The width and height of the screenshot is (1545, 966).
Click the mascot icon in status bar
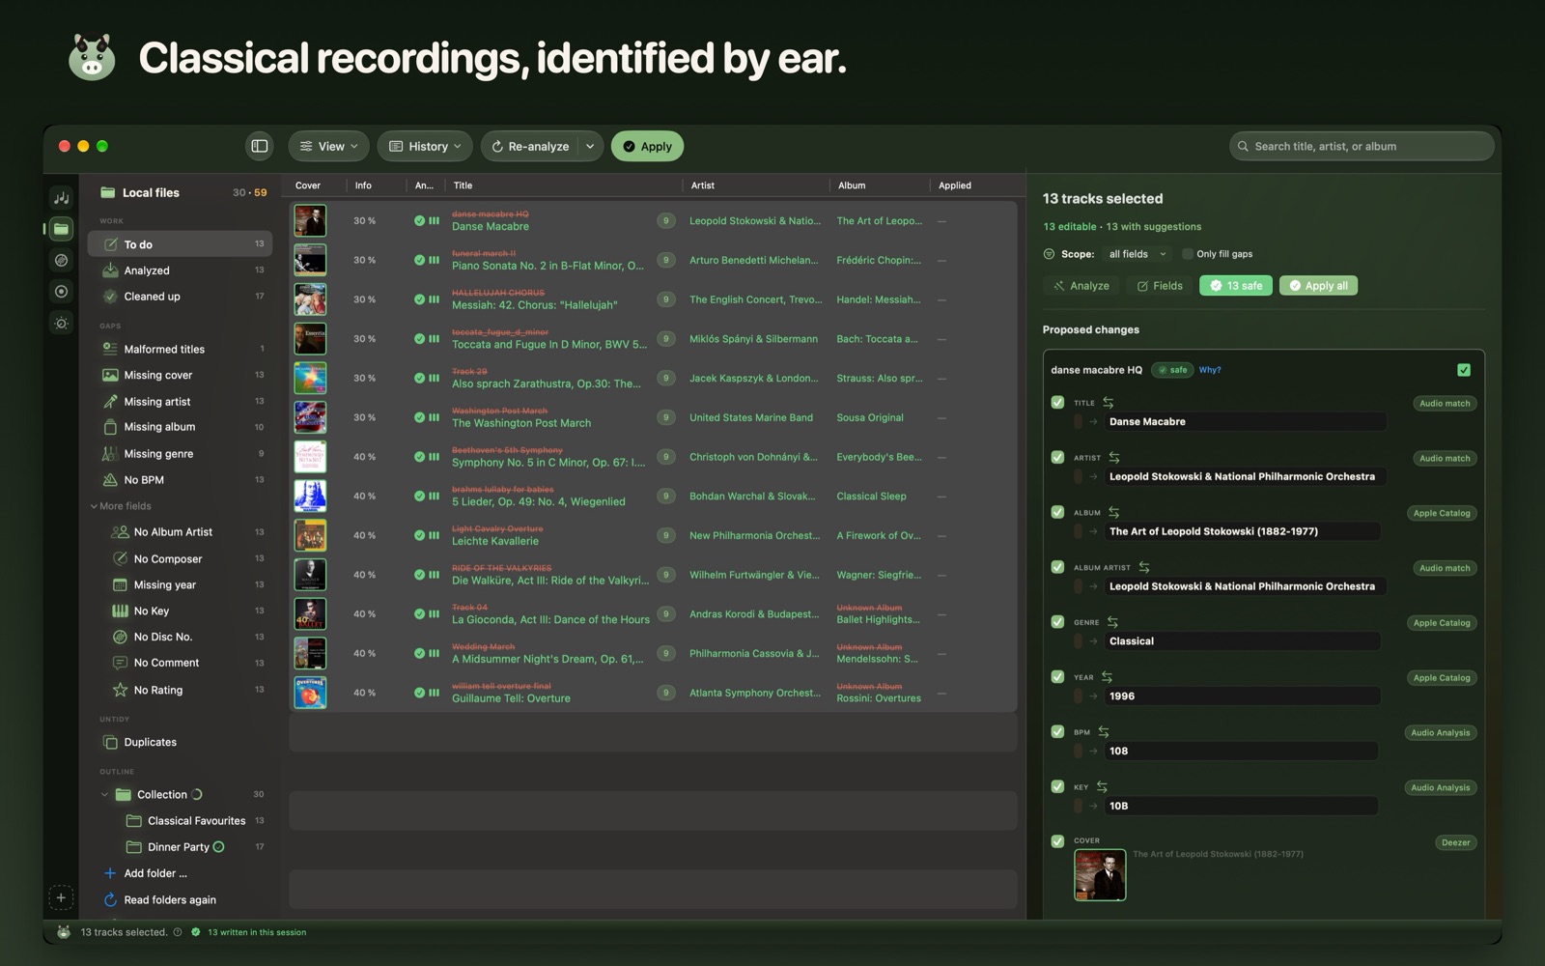64,932
